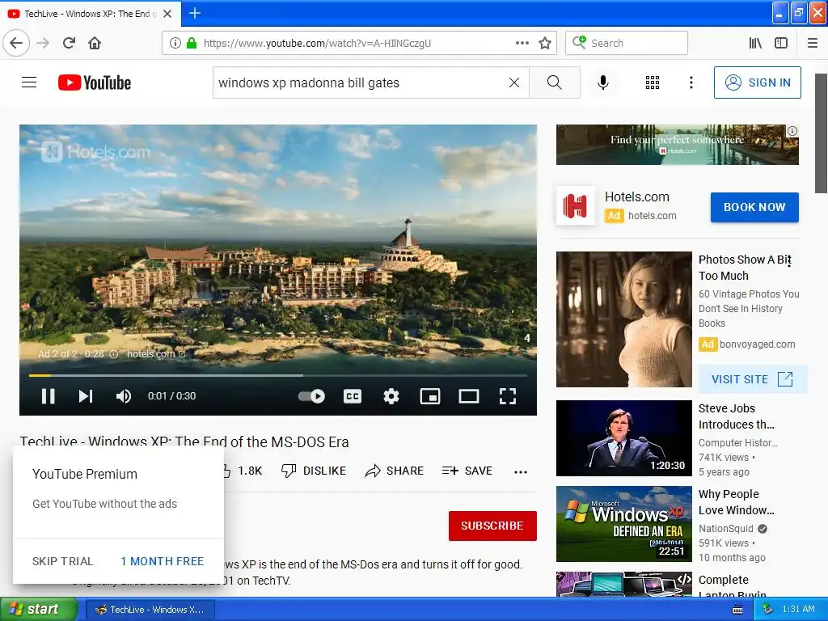Click the red SUBSCRIBE button
The width and height of the screenshot is (828, 621).
(x=492, y=526)
